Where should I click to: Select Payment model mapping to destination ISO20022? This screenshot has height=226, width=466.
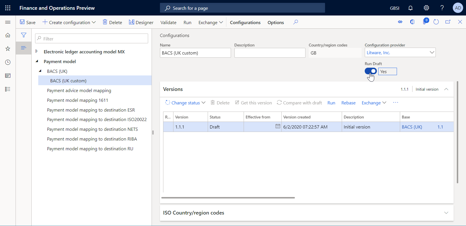coord(97,119)
